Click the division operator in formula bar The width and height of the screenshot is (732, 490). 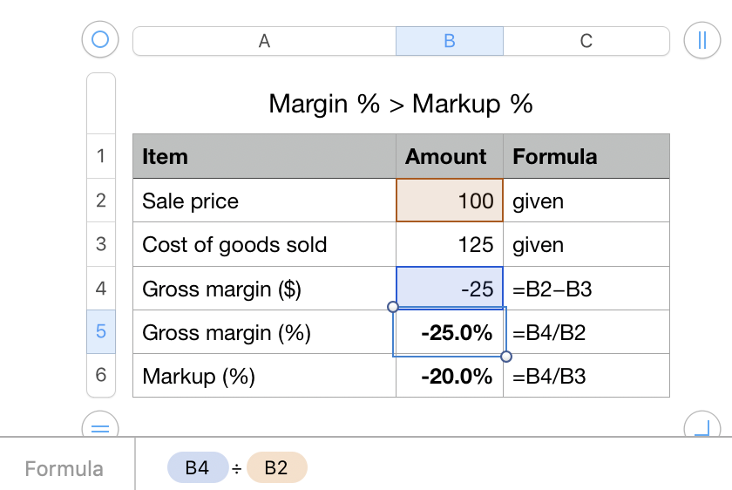tap(236, 469)
